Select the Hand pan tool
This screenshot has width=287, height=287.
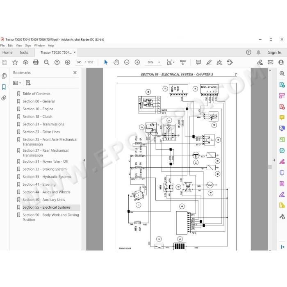point(116,62)
